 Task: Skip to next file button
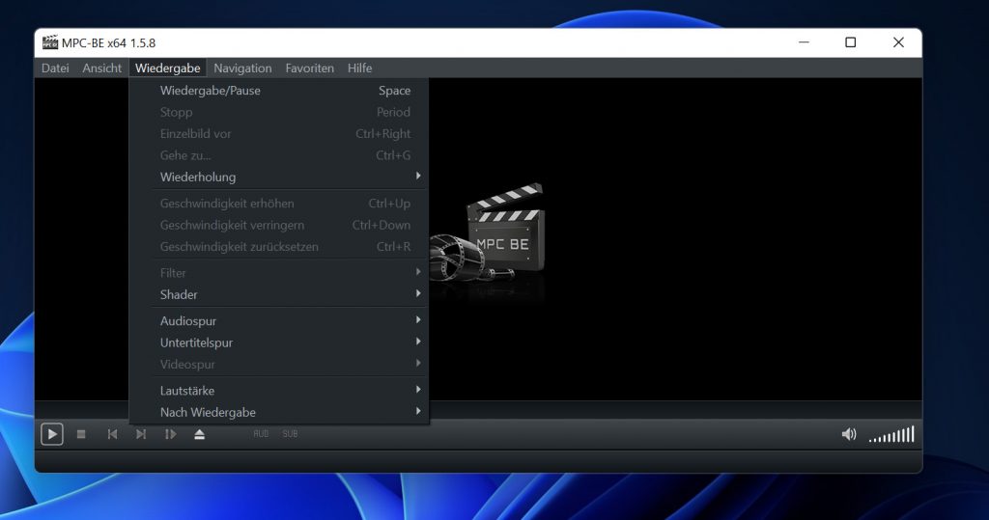pos(141,434)
